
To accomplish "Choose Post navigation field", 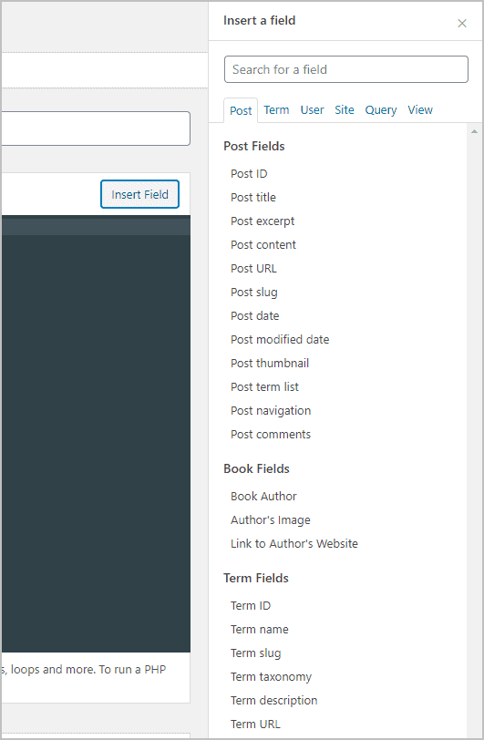I will point(271,411).
